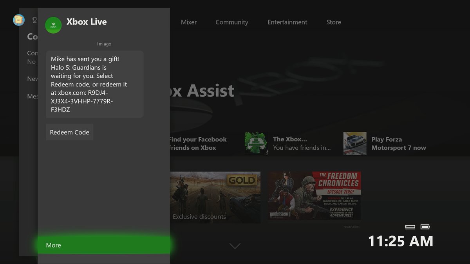Check the controller battery status icon
This screenshot has width=470, height=264.
(425, 227)
